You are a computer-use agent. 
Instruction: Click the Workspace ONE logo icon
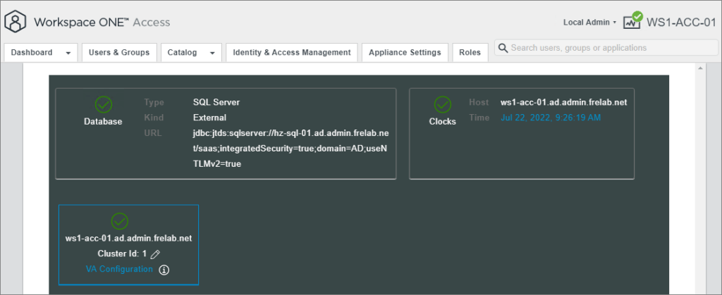(16, 22)
